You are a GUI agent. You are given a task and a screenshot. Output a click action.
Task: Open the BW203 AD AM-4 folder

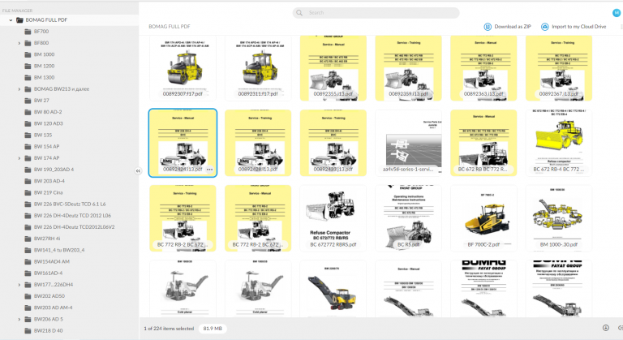(54, 308)
